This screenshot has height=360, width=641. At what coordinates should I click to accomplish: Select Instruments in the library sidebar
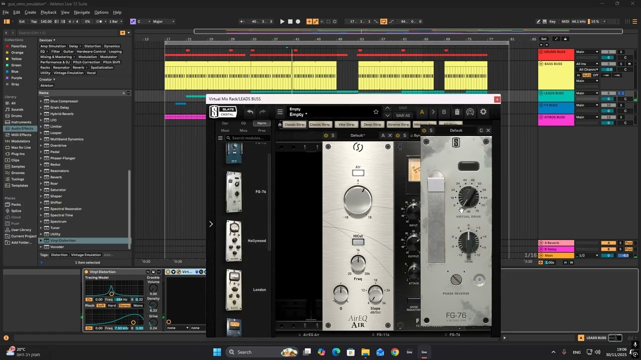tap(21, 122)
